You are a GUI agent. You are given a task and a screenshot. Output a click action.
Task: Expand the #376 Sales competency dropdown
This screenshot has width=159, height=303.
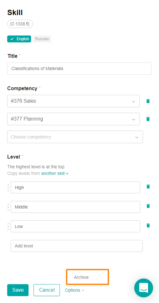coord(73,101)
